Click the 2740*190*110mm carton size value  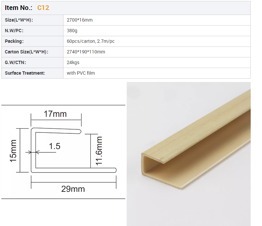coord(86,52)
